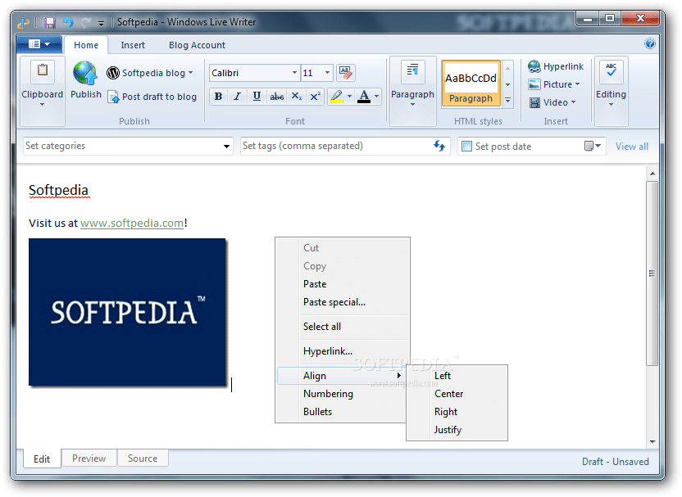Expand the Set categories dropdown
This screenshot has width=682, height=497.
coord(227,147)
